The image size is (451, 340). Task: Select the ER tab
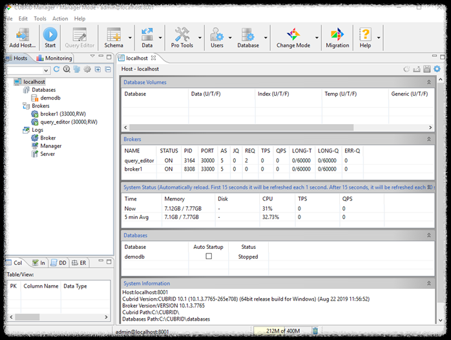79,262
